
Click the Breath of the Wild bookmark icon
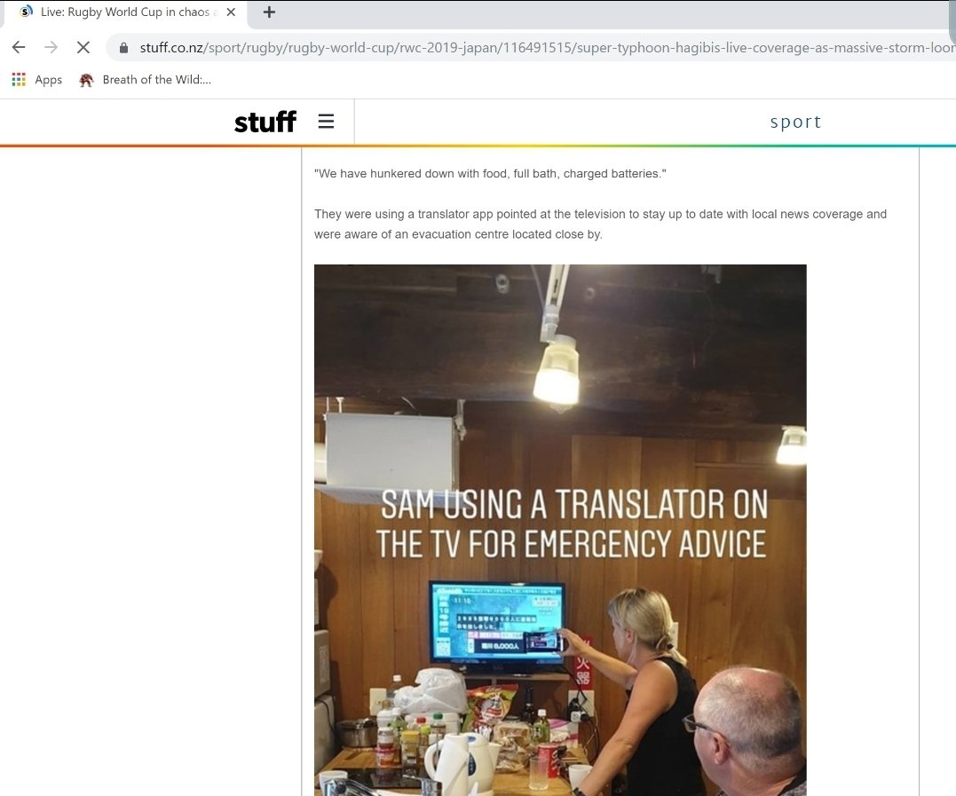(86, 80)
